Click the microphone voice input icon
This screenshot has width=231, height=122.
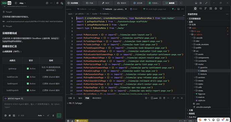coord(53,116)
